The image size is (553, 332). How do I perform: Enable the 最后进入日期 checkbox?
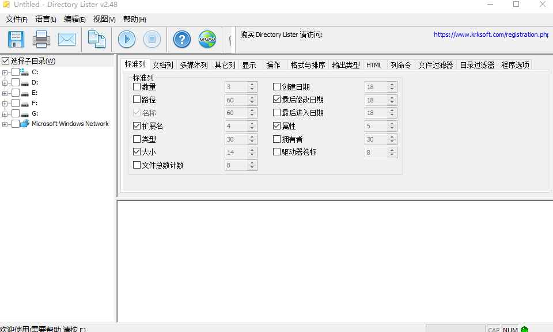coord(277,113)
